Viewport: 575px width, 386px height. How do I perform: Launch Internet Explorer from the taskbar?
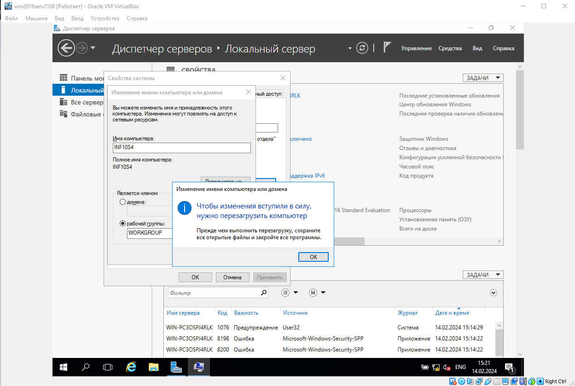pos(131,367)
